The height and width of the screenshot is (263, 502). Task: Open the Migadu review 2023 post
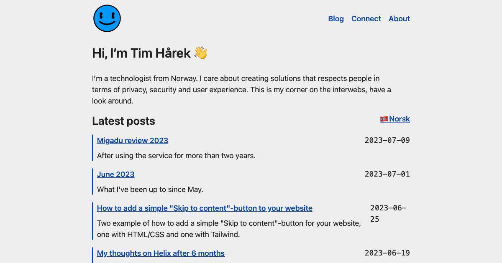pyautogui.click(x=132, y=140)
